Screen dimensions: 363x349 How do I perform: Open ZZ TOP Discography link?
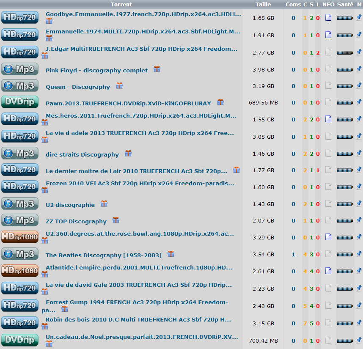pos(76,222)
